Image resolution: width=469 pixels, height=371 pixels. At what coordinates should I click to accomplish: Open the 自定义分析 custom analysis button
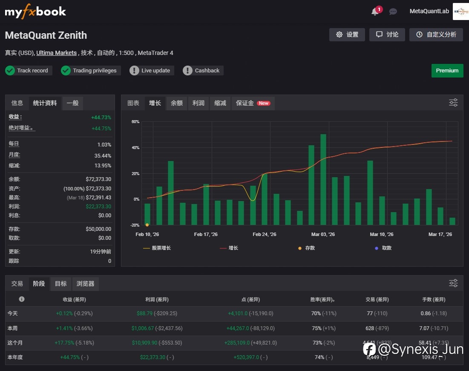pos(436,35)
